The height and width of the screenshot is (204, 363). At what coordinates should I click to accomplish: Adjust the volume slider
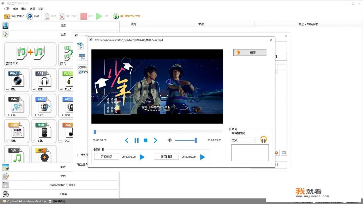pyautogui.click(x=186, y=140)
